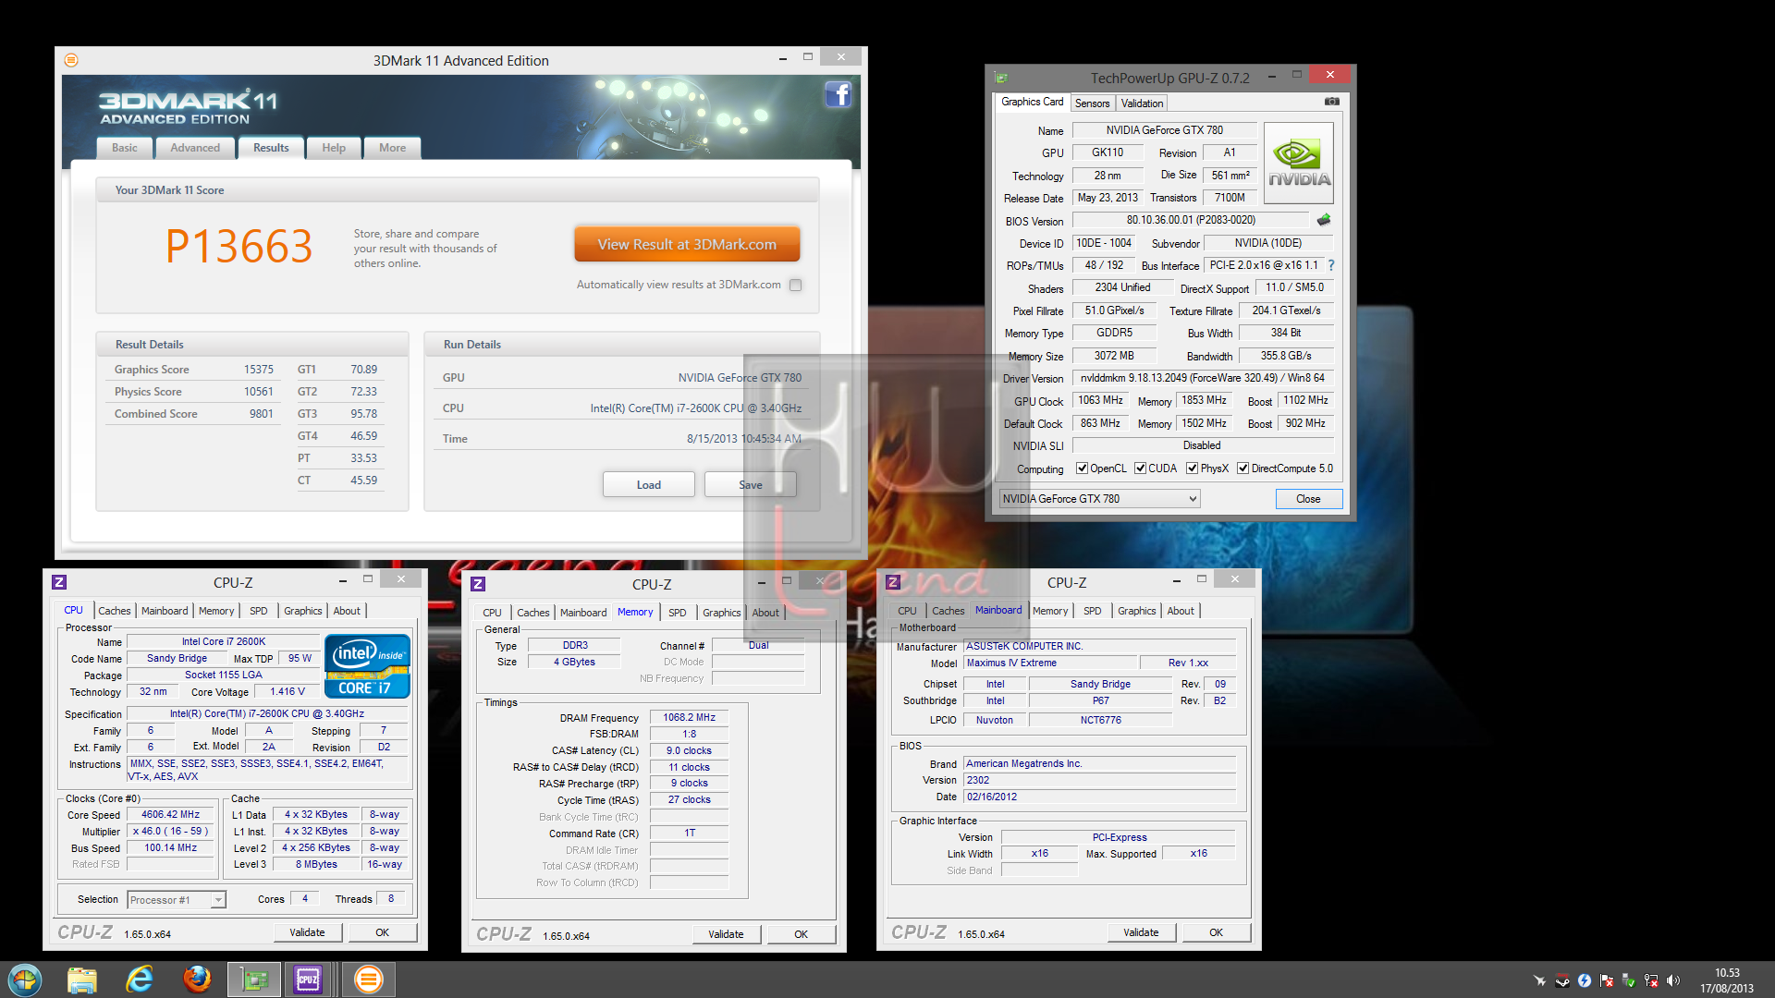Open SPD tab in Memory CPU-Z window
Image resolution: width=1775 pixels, height=998 pixels.
pyautogui.click(x=678, y=613)
